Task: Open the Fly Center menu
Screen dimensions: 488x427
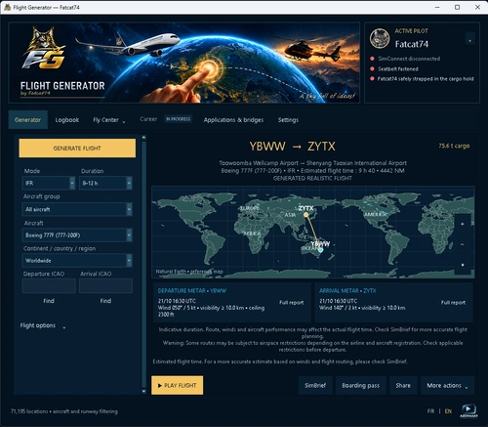Action: click(x=108, y=120)
